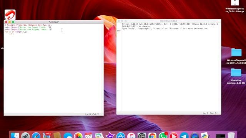Open Preview app icon in Dock
This screenshot has height=138, width=246.
(99, 135)
